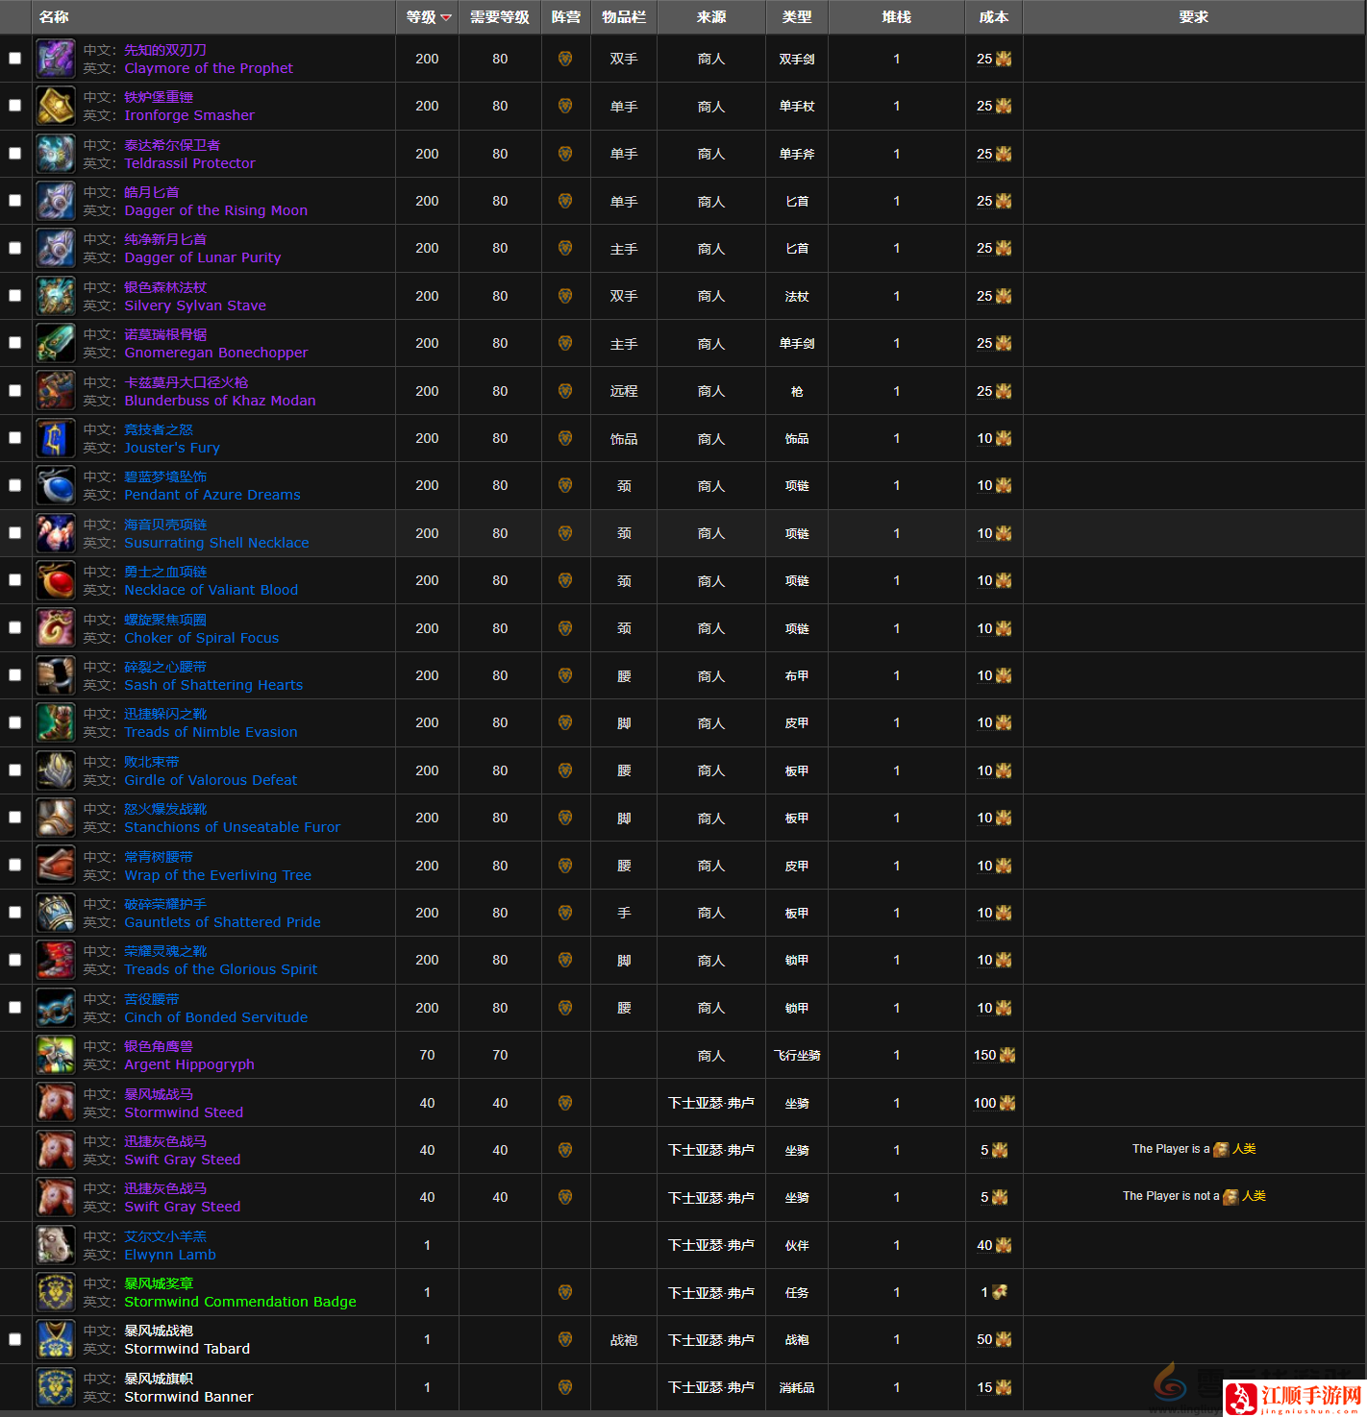
Task: Check the Blunderbuss of Khaz Modan row
Action: point(14,391)
